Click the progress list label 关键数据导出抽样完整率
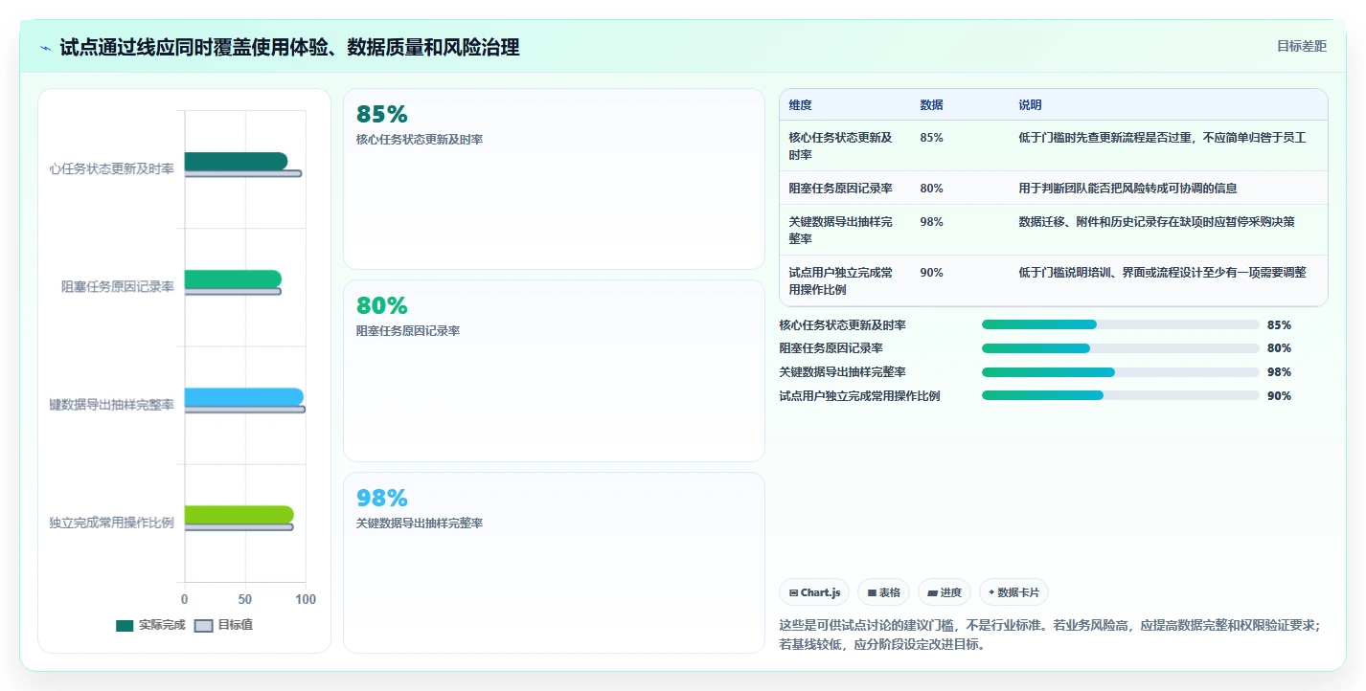 pos(843,372)
